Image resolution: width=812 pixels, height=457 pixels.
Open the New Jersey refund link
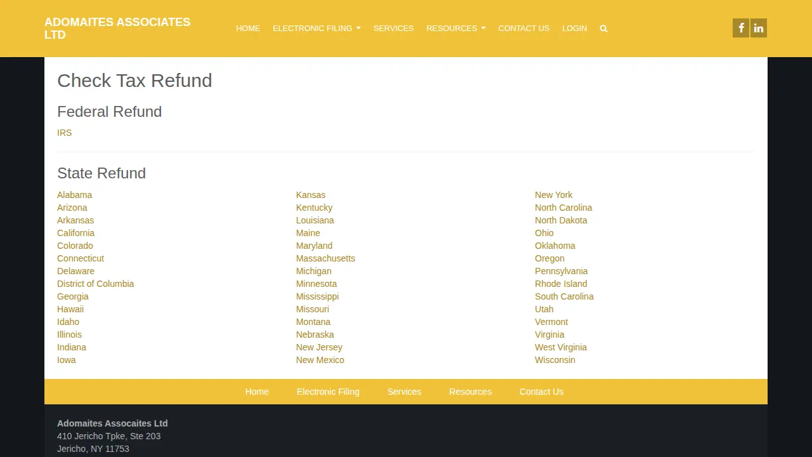coord(319,347)
